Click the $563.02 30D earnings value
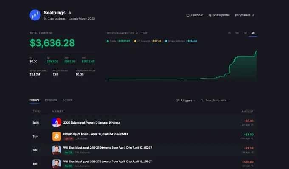This screenshot has width=289, height=169. point(70,62)
